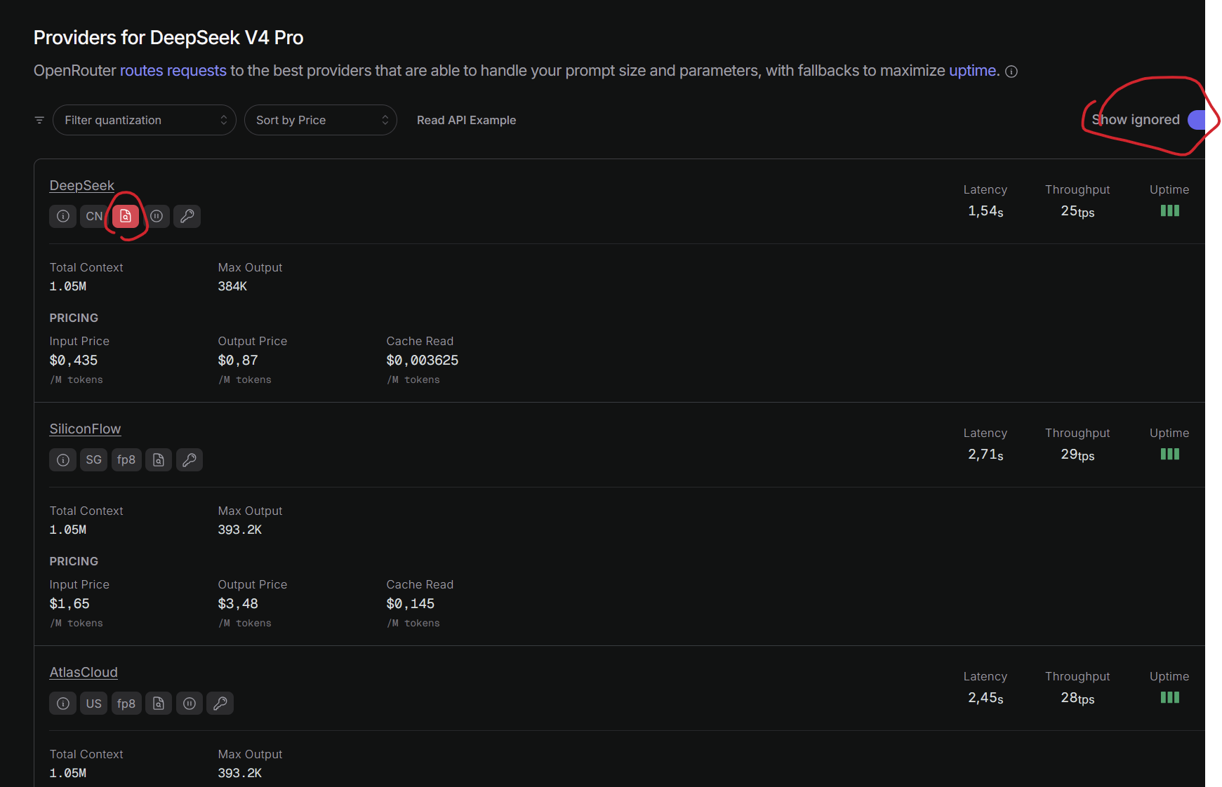Open the info icon under SiliconFlow

(63, 459)
